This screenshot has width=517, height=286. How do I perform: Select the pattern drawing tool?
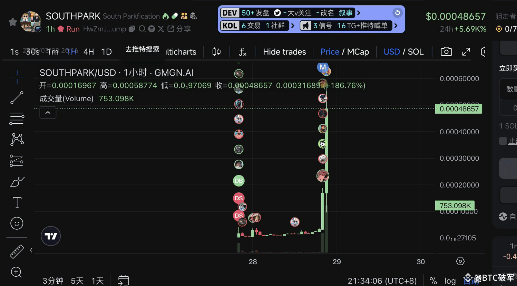pyautogui.click(x=17, y=140)
